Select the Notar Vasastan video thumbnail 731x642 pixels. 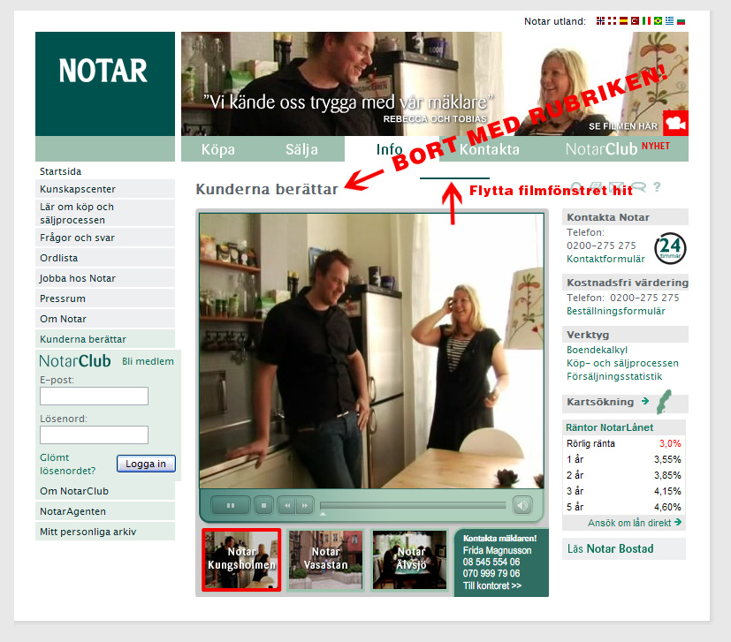coord(324,559)
